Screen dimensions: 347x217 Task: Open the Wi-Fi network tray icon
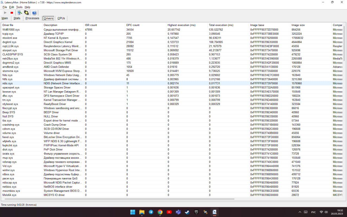322,212
